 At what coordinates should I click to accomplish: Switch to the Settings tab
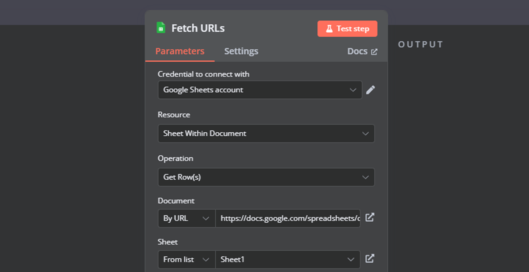pos(241,51)
